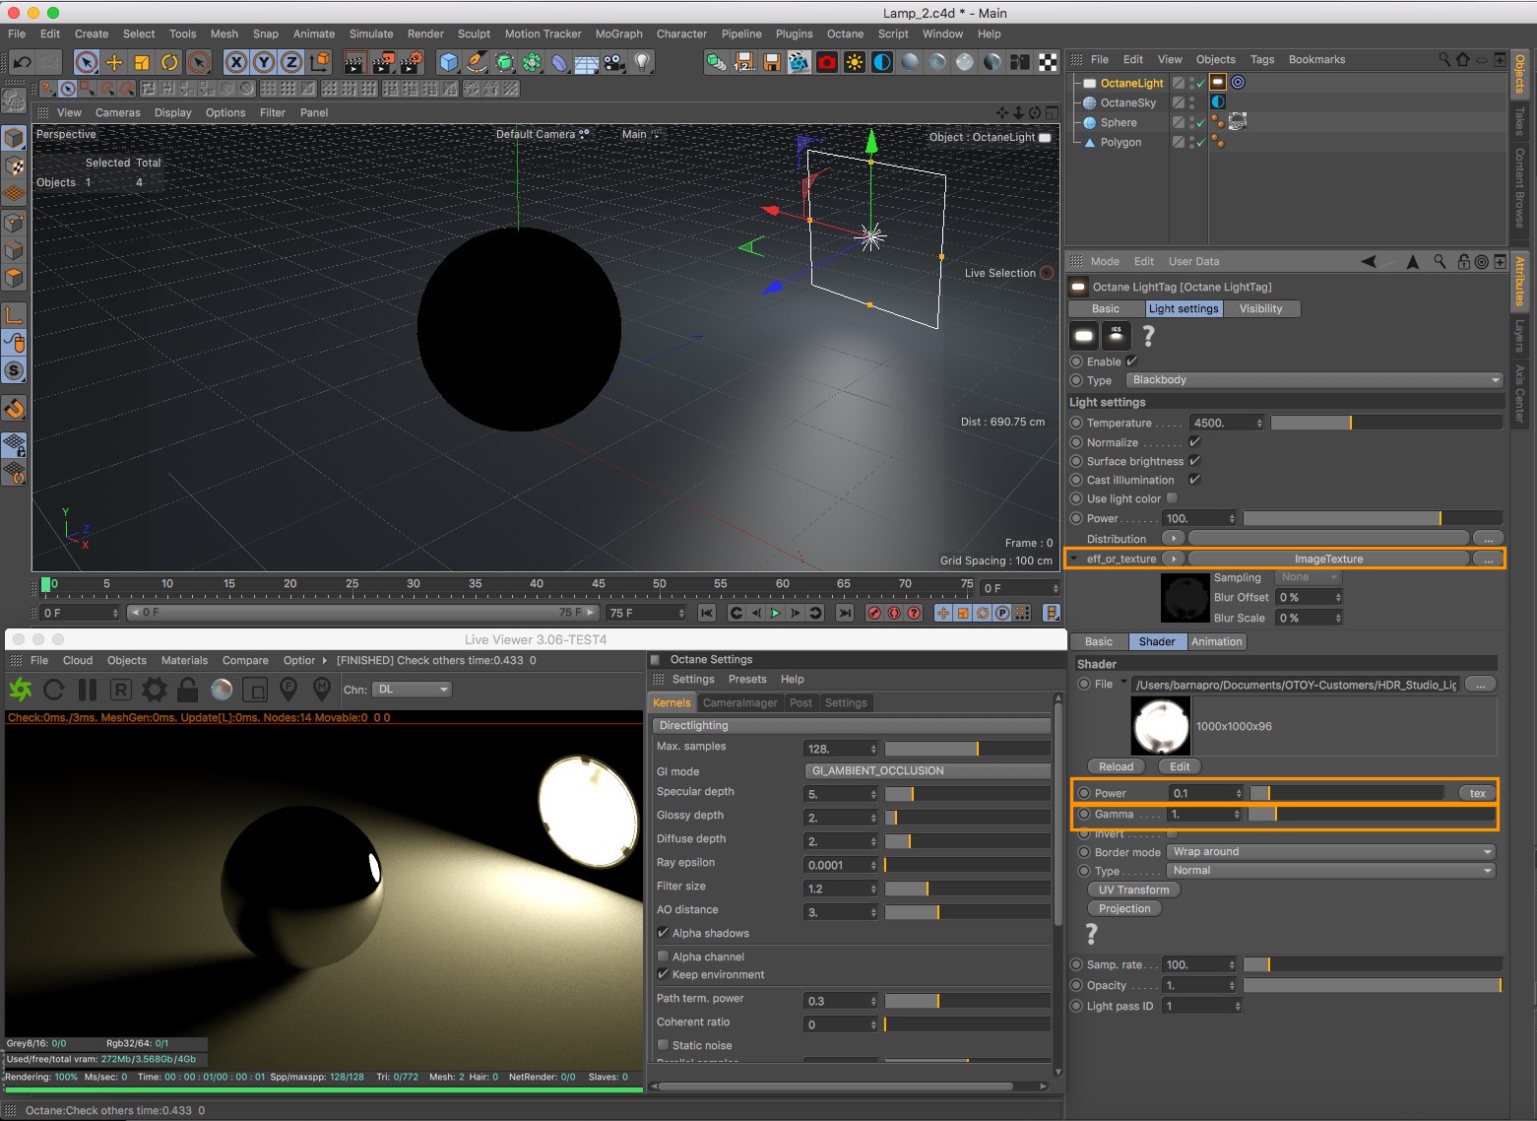
Task: Uncheck the Surface brightness checkbox
Action: click(1194, 461)
